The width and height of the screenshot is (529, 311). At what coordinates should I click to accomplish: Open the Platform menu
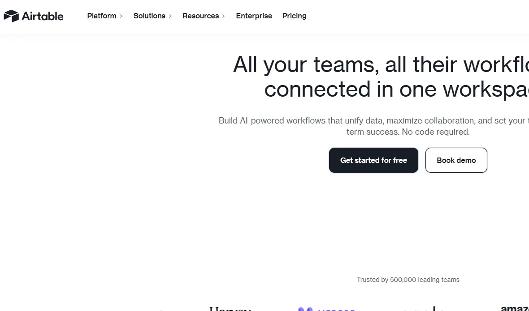coord(102,16)
